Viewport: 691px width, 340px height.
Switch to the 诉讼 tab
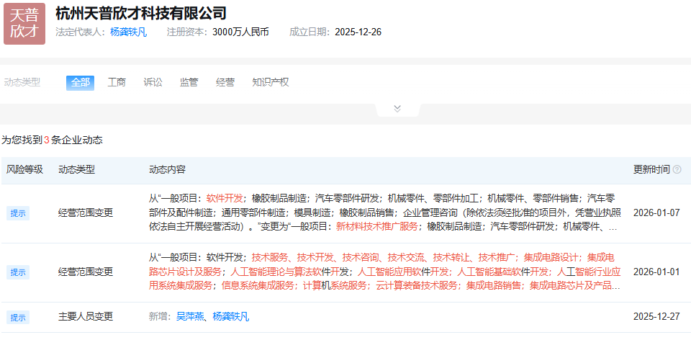[x=153, y=82]
